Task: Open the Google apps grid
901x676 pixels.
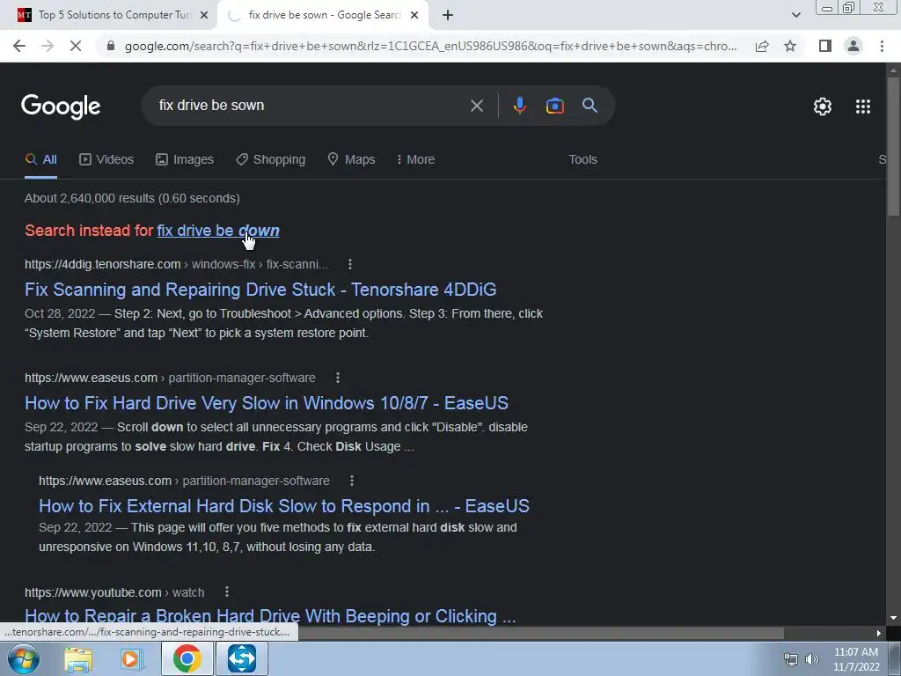Action: (x=862, y=107)
